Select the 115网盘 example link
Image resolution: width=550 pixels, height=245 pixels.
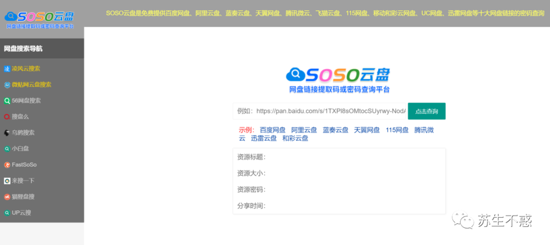397,131
